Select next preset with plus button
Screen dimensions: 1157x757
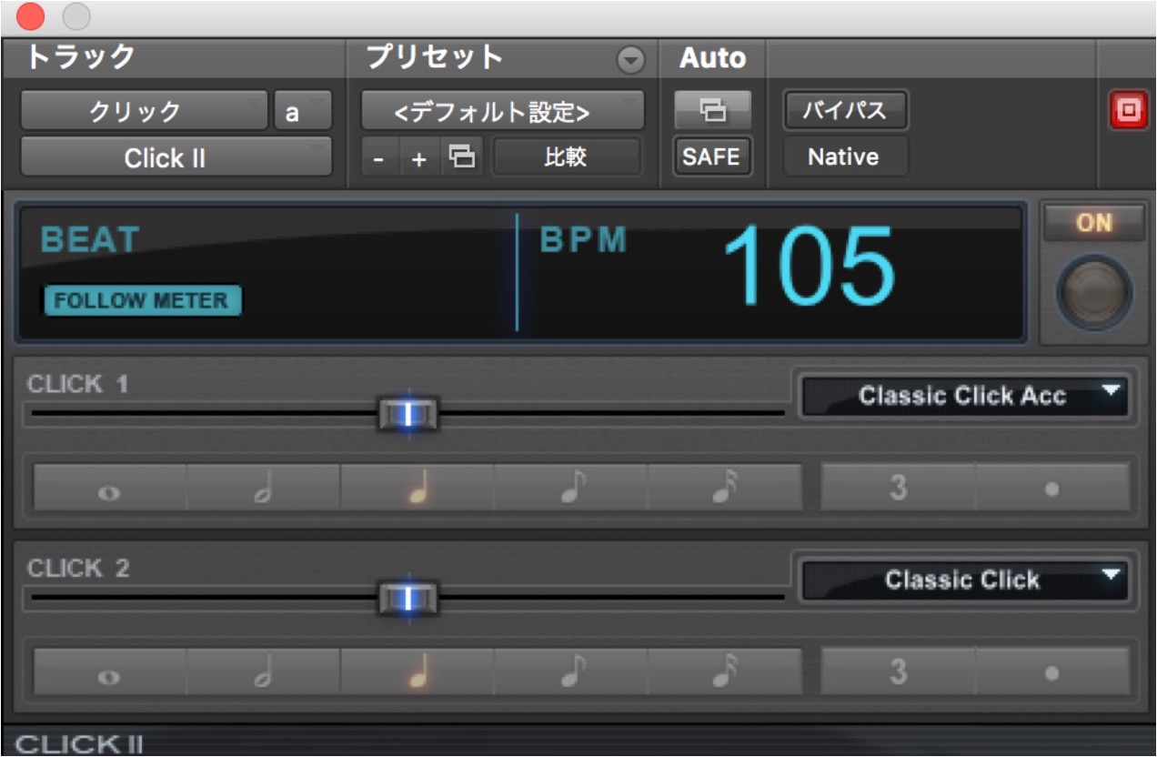419,157
